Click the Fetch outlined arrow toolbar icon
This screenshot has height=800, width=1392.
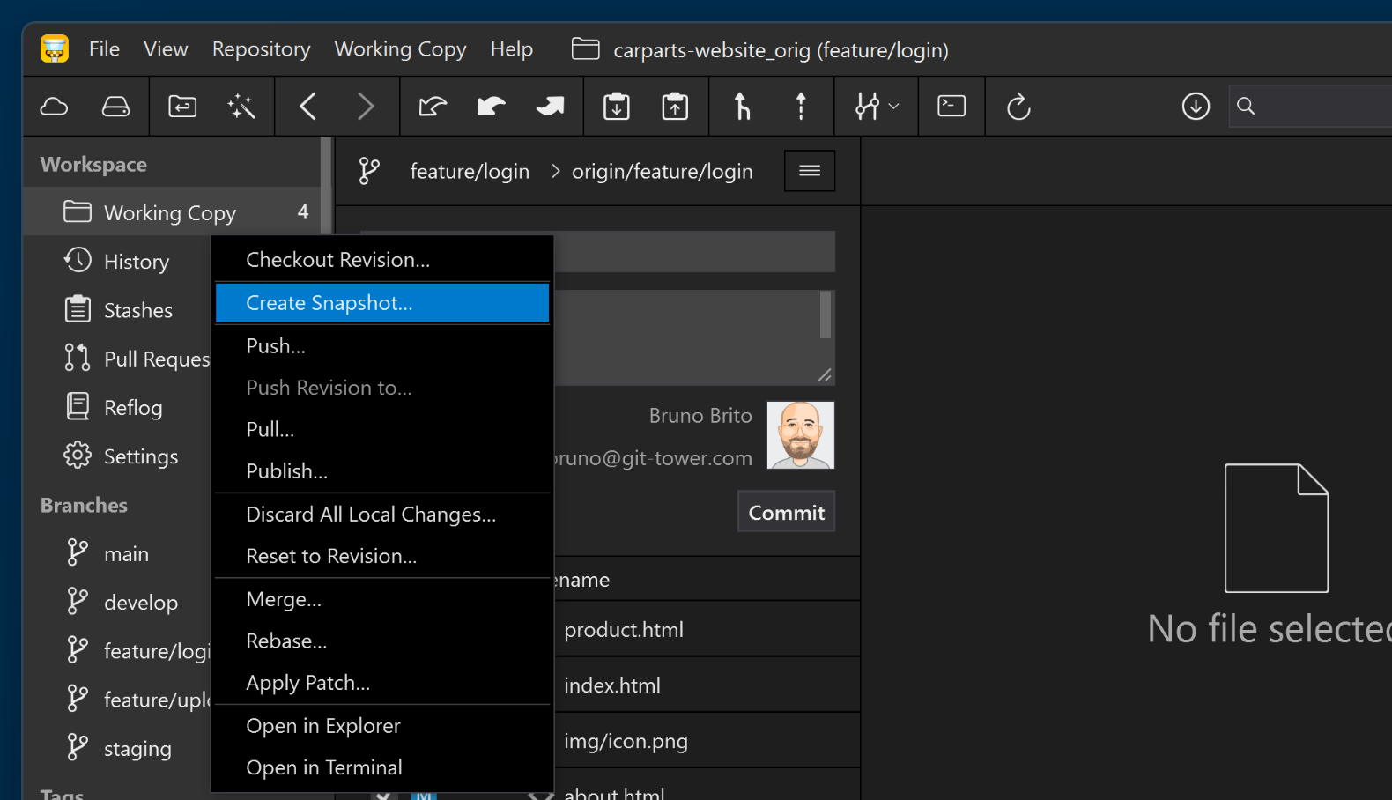433,107
